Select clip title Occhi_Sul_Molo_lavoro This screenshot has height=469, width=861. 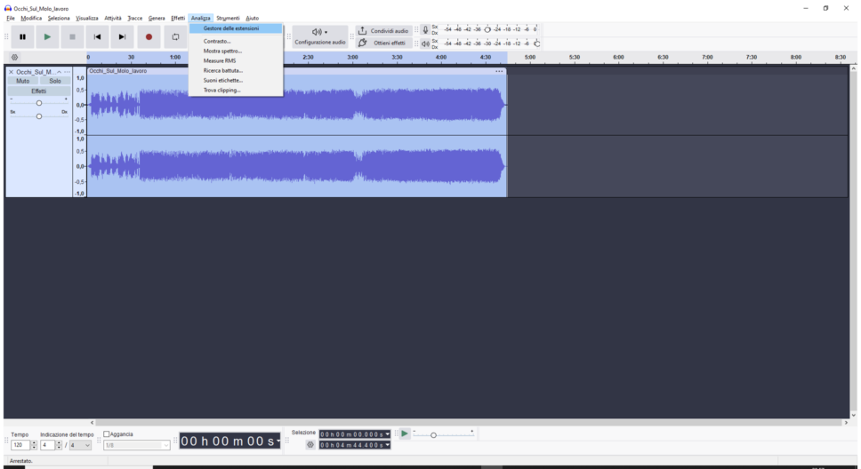118,71
